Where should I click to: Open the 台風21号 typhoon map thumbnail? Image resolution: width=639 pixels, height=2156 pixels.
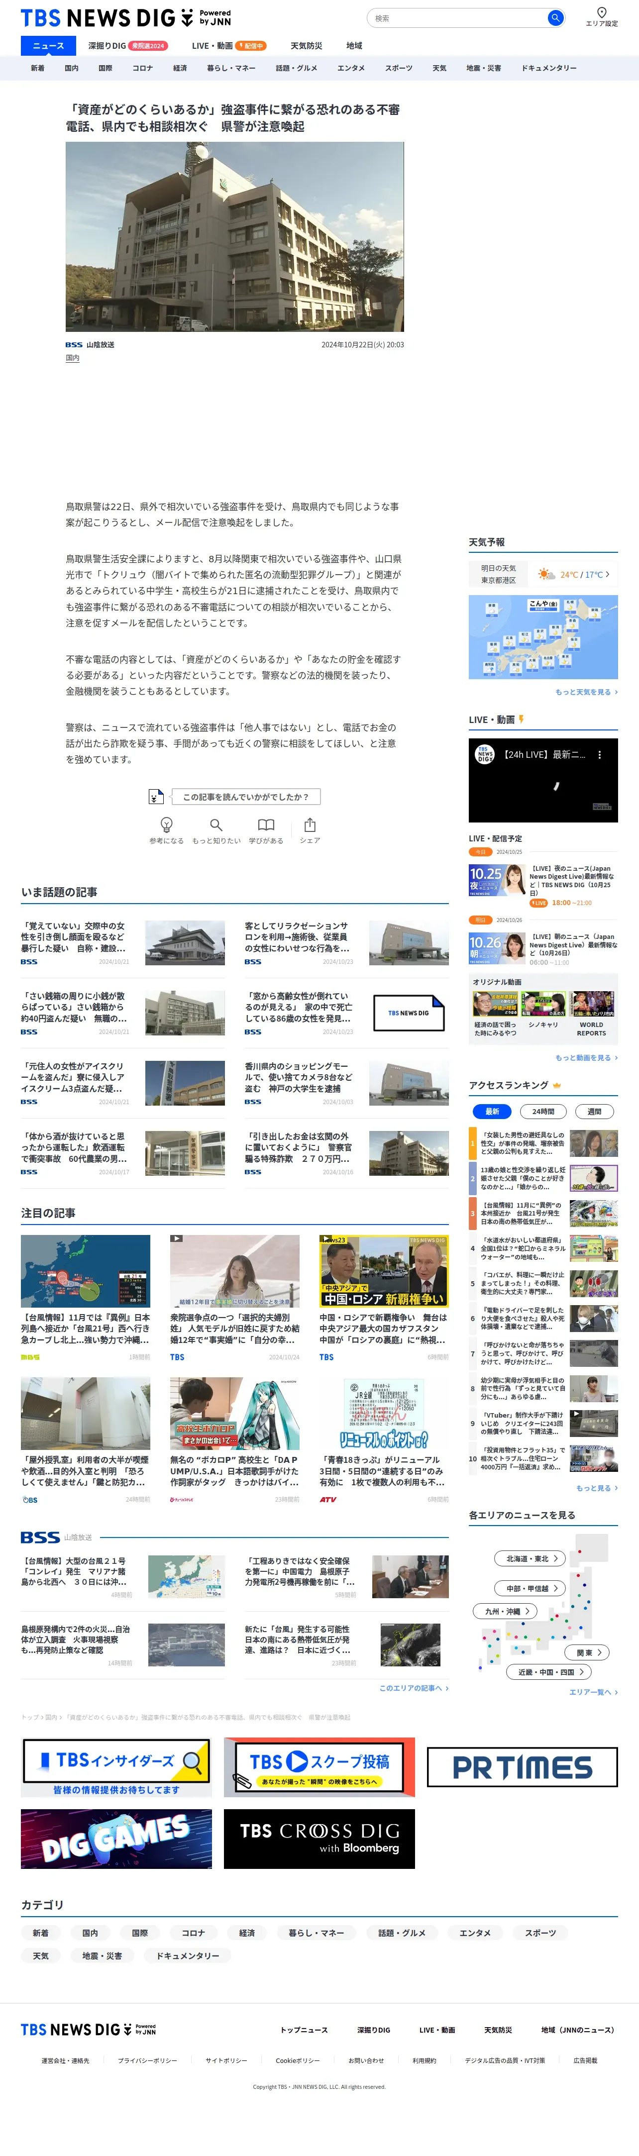pyautogui.click(x=86, y=1270)
